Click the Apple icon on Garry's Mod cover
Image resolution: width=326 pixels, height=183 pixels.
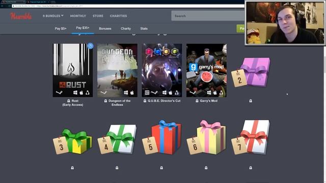click(215, 93)
